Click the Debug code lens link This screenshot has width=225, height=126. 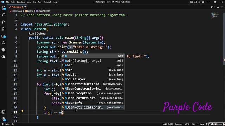pyautogui.click(x=41, y=34)
